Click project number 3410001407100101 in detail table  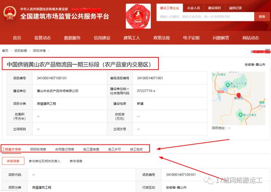tap(181, 174)
